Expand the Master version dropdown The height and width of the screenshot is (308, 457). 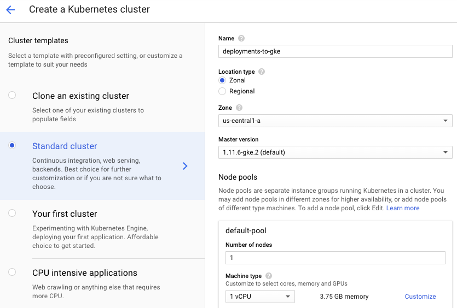coord(335,152)
